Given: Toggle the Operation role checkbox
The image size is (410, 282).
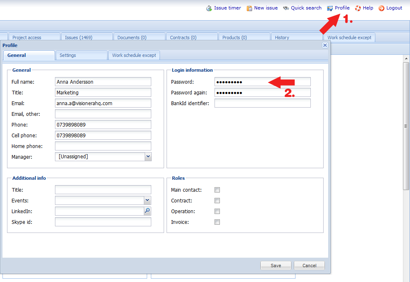Looking at the screenshot, I should [x=217, y=211].
